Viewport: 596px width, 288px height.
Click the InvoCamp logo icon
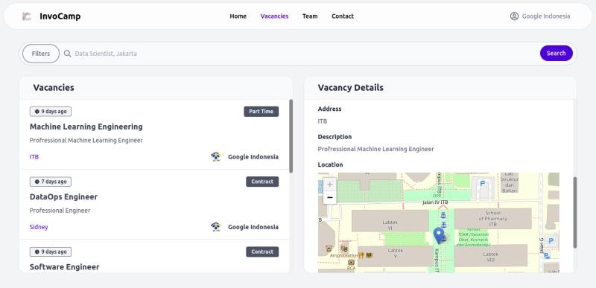pyautogui.click(x=27, y=16)
